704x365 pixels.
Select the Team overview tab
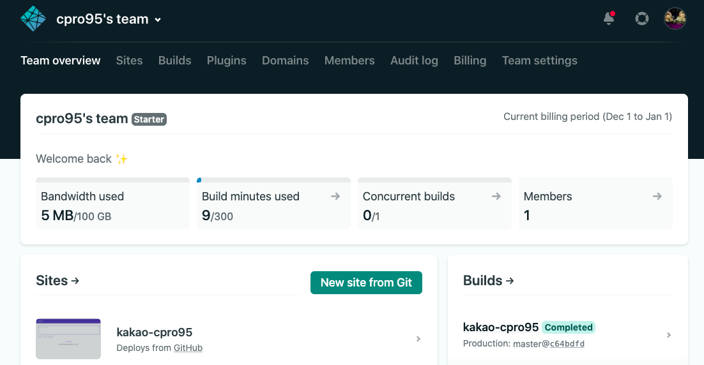[61, 61]
